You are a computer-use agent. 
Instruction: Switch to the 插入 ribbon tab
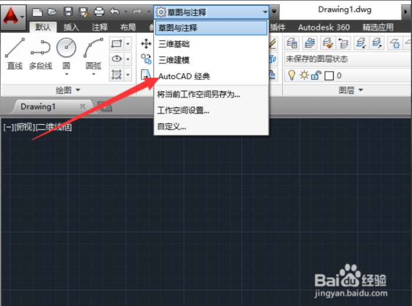click(71, 27)
